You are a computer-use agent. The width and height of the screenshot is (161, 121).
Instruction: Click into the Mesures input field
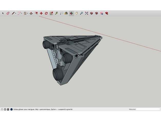(x=148, y=109)
